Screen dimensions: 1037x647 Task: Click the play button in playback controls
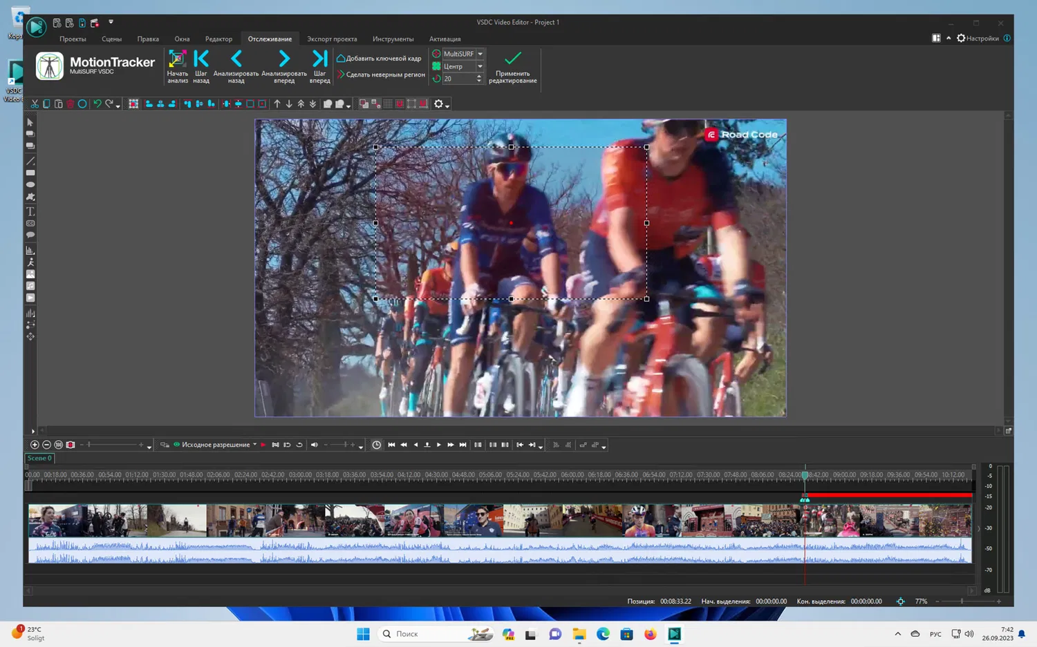coord(439,445)
